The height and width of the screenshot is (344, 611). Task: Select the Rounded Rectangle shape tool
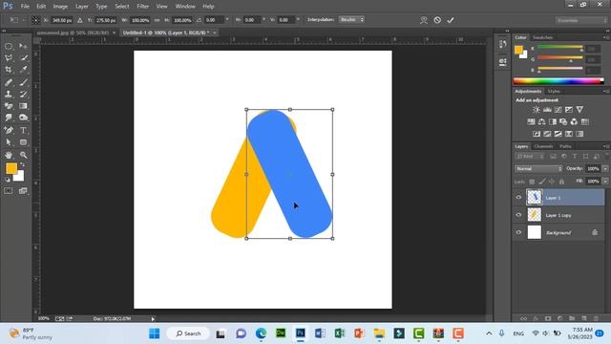coord(23,142)
